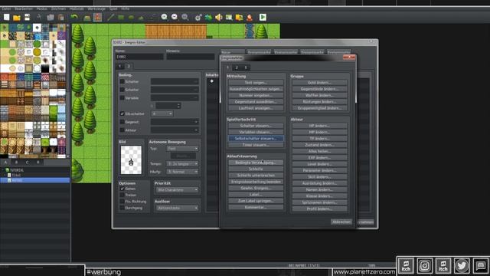Screen dimensions: 490x276
Task: Open the Akteur condition dropdown
Action: click(x=175, y=130)
